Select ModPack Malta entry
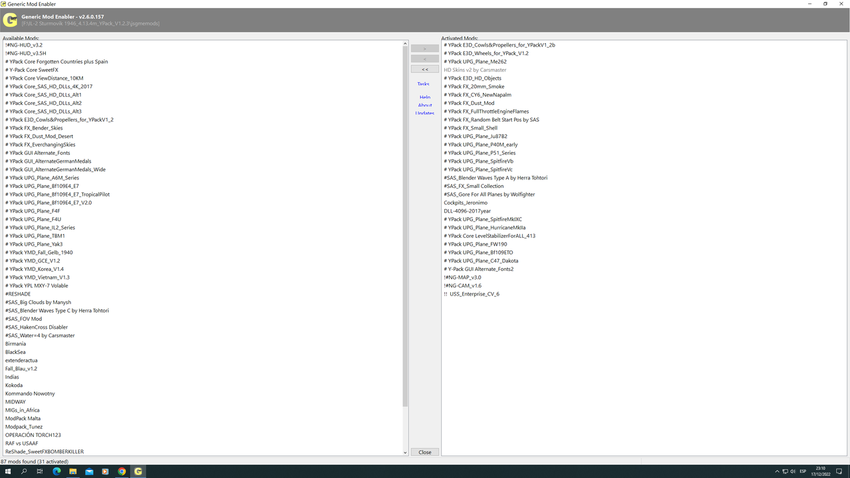Viewport: 850px width, 478px height. (23, 418)
